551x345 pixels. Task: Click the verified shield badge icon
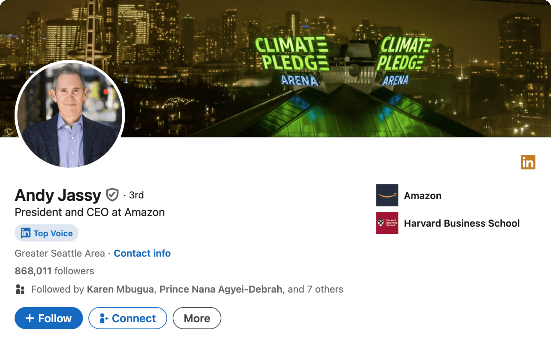click(112, 195)
